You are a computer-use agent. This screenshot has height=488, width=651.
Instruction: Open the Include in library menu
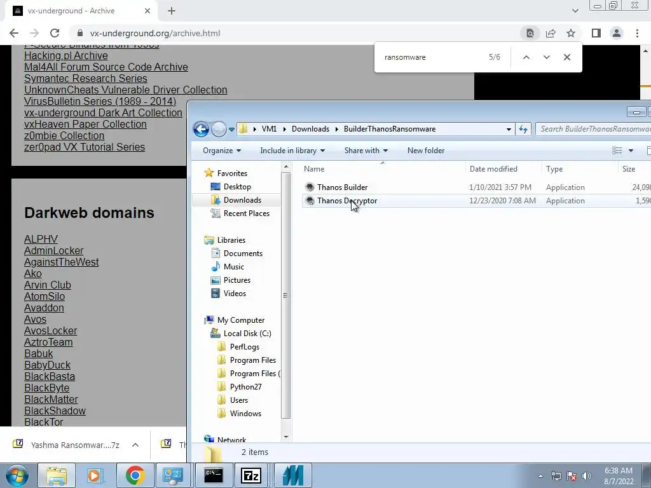pyautogui.click(x=292, y=151)
